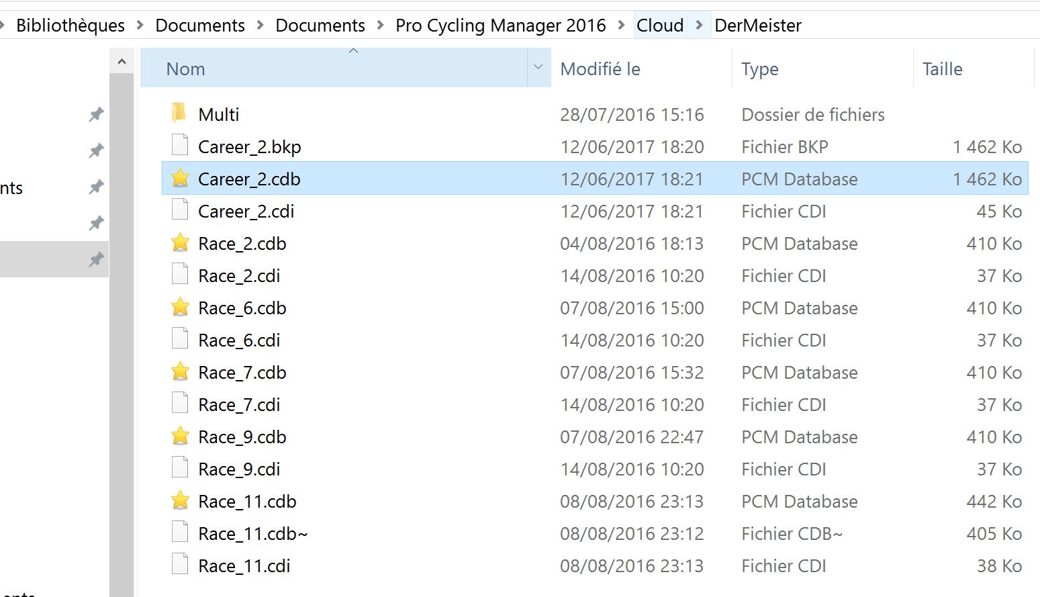The image size is (1040, 597).
Task: Click the Career_2.bkp blank file icon
Action: [180, 146]
